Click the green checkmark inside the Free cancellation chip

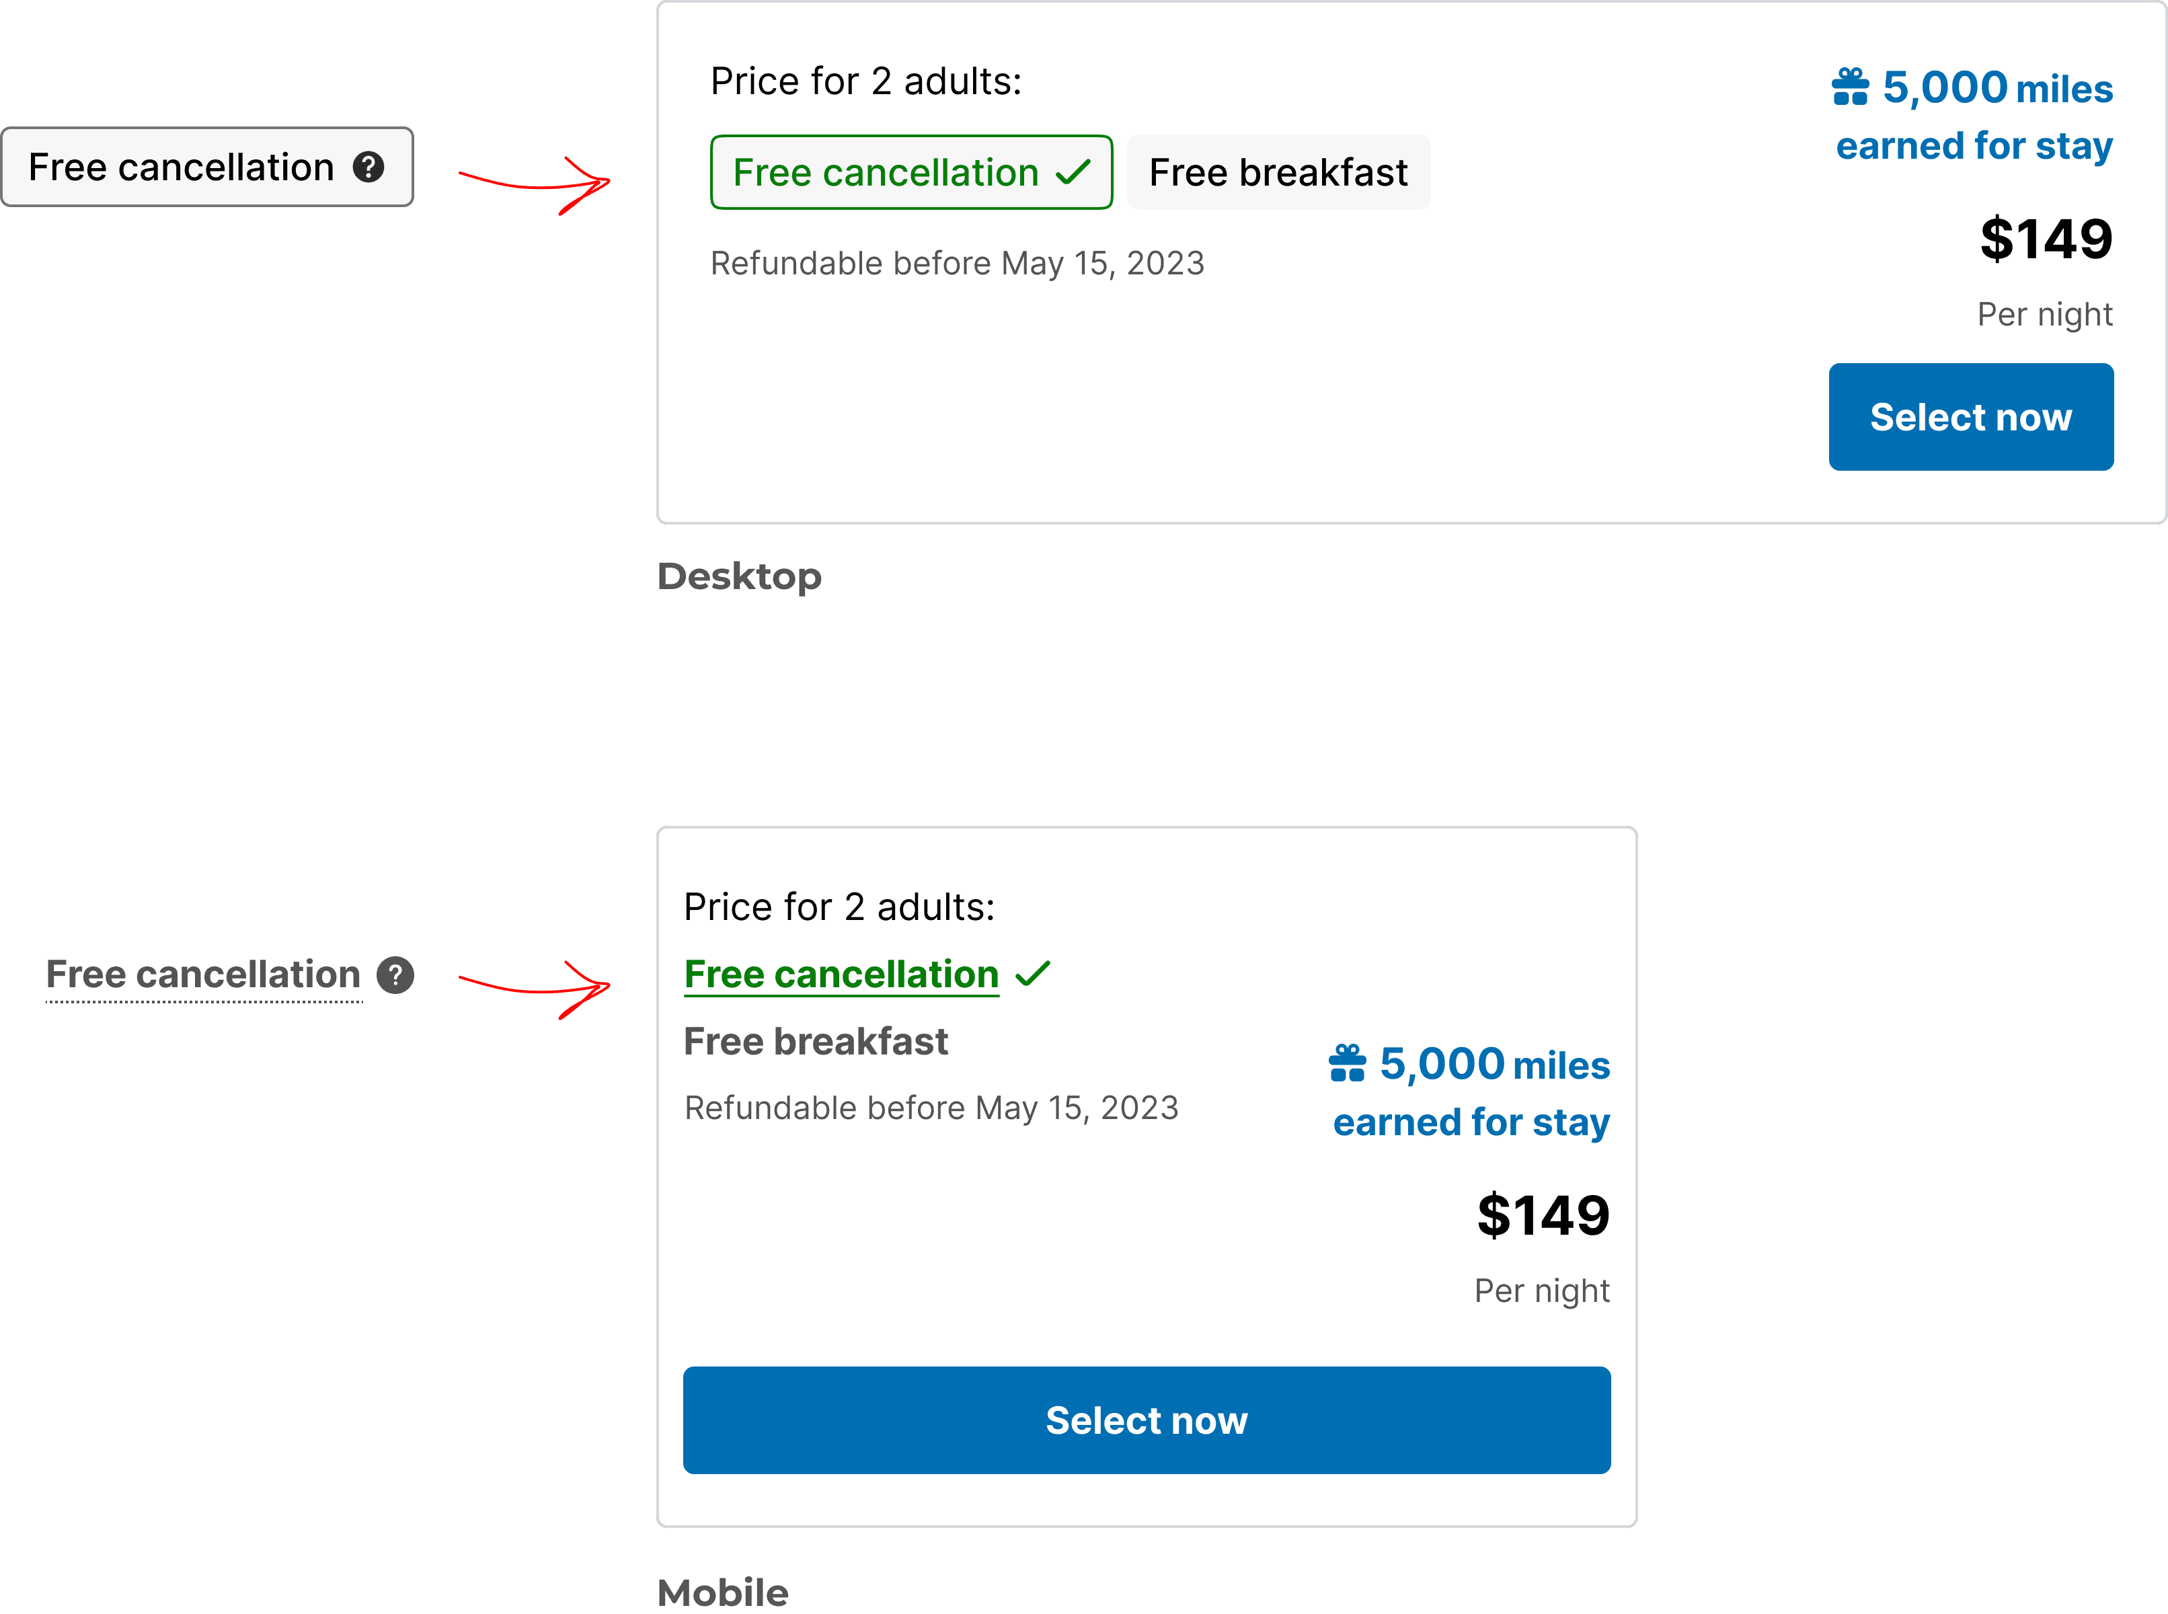click(x=1074, y=172)
